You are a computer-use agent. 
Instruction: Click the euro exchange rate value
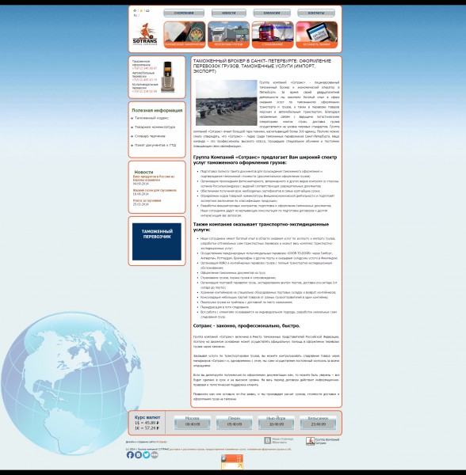click(147, 428)
